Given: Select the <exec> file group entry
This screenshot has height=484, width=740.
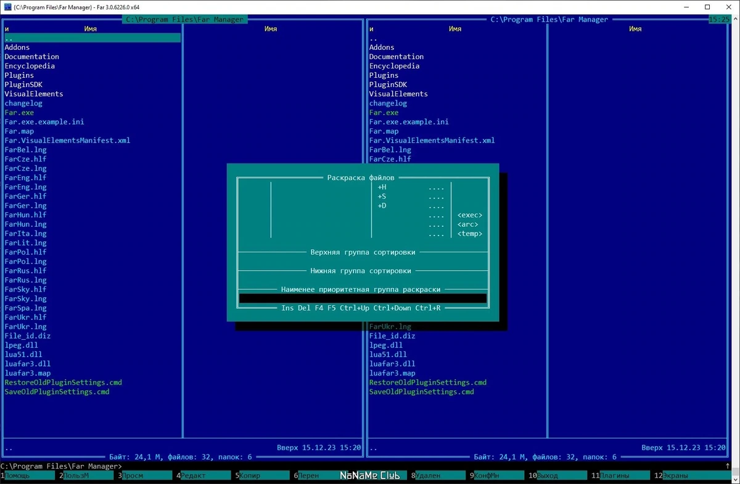Looking at the screenshot, I should tap(470, 215).
